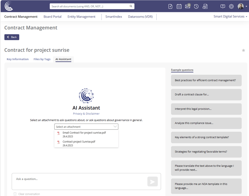
Task: Click the search magnifier icon
Action: point(131,6)
